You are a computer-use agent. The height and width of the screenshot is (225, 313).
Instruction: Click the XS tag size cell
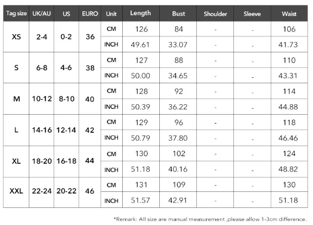point(16,37)
